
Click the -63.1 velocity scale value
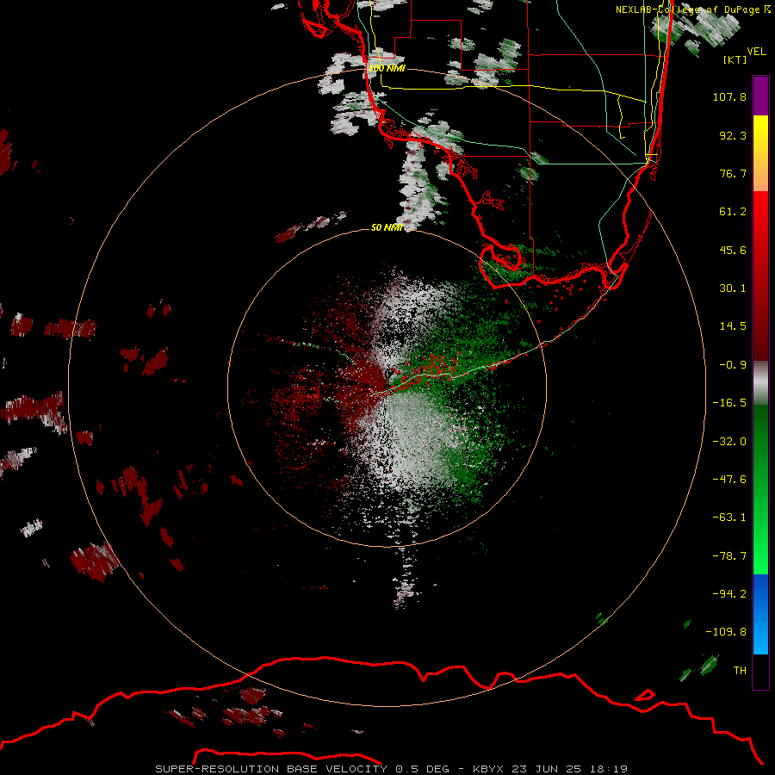pos(729,518)
